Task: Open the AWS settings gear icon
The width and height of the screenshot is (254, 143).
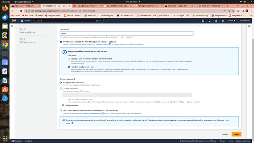Action: tap(223, 21)
